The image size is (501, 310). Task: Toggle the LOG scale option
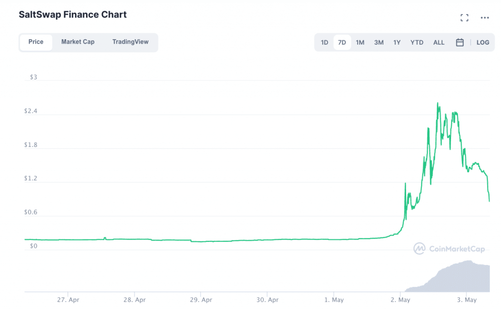click(x=482, y=43)
